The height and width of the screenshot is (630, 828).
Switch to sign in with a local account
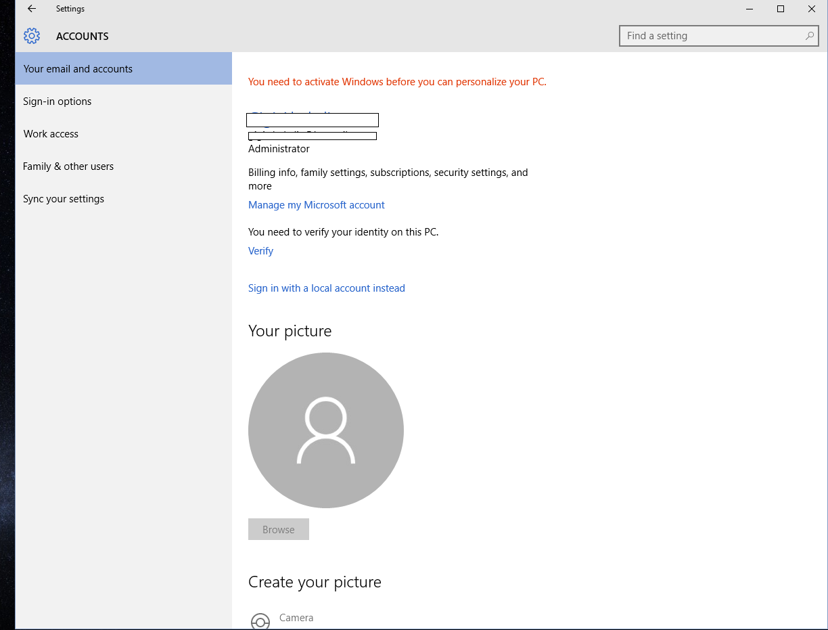[x=327, y=288]
